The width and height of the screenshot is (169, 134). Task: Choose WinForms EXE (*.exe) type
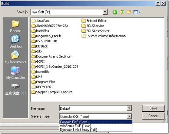96,126
